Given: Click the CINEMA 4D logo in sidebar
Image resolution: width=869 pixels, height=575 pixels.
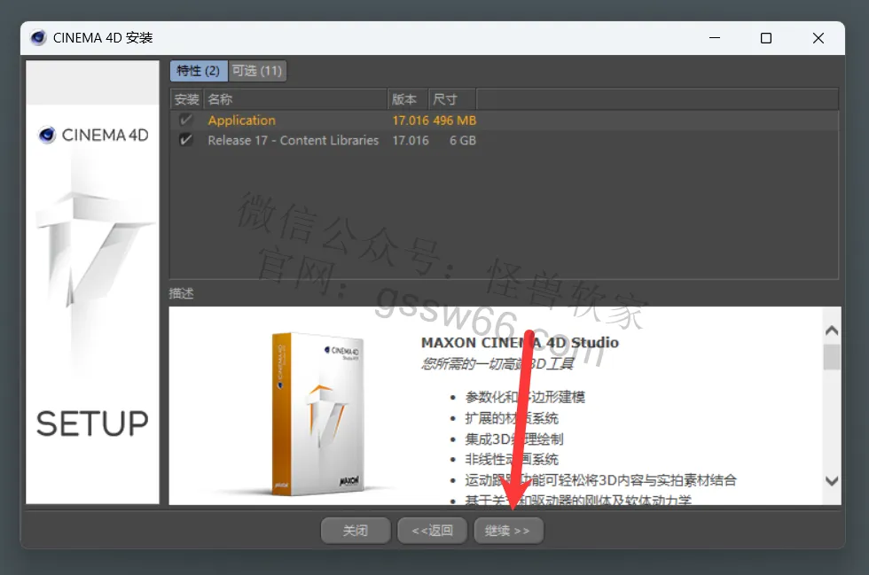Looking at the screenshot, I should 94,136.
